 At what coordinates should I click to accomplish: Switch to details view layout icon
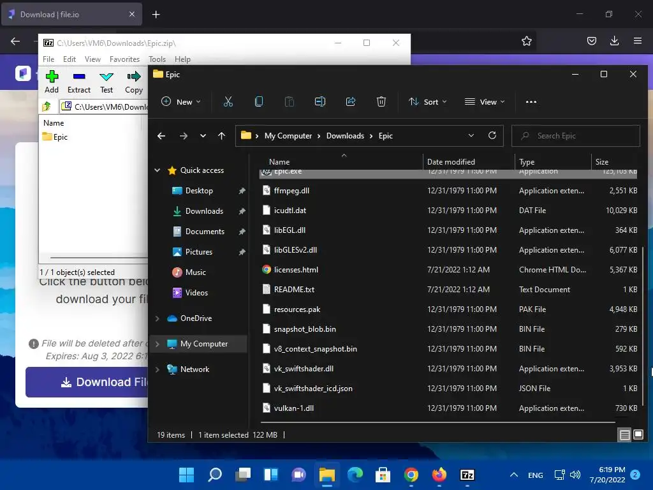coord(625,435)
